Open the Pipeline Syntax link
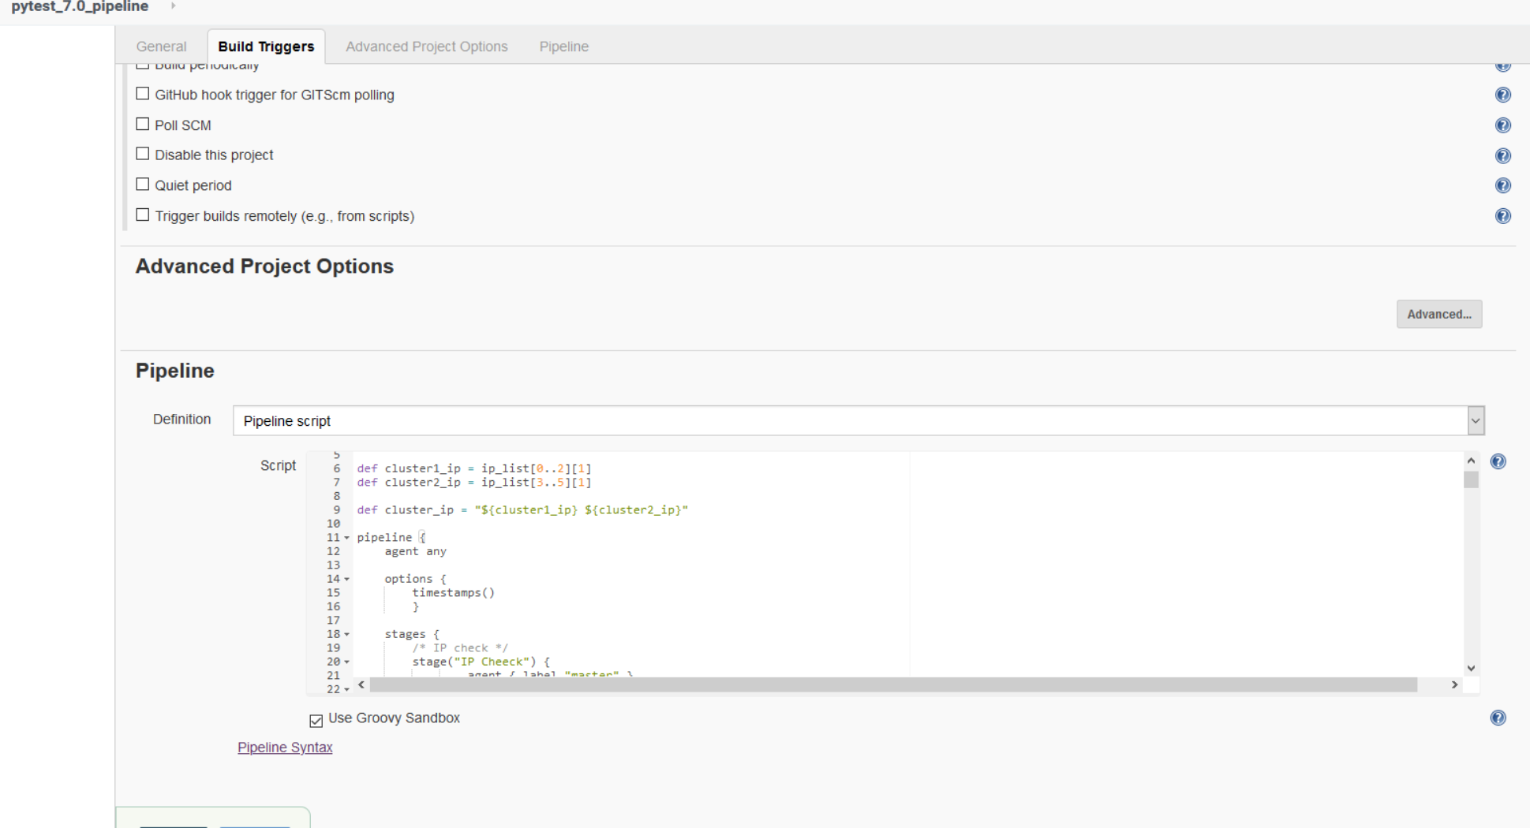The image size is (1530, 828). pyautogui.click(x=285, y=748)
